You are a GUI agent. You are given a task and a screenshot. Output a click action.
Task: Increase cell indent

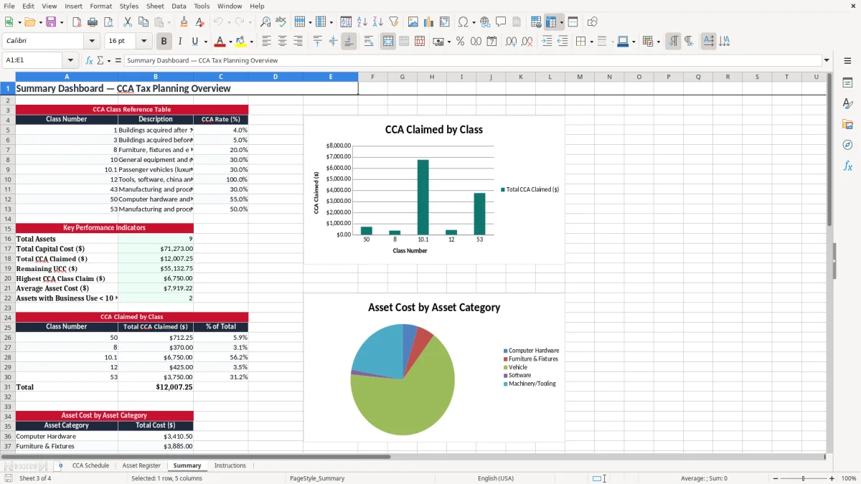(547, 42)
